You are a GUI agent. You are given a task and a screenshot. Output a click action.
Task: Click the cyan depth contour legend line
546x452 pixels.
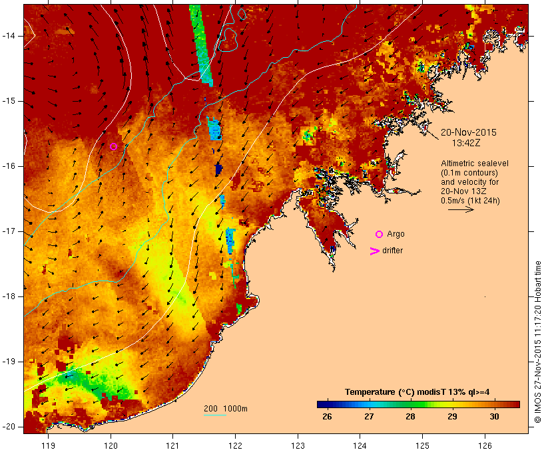[x=215, y=415]
